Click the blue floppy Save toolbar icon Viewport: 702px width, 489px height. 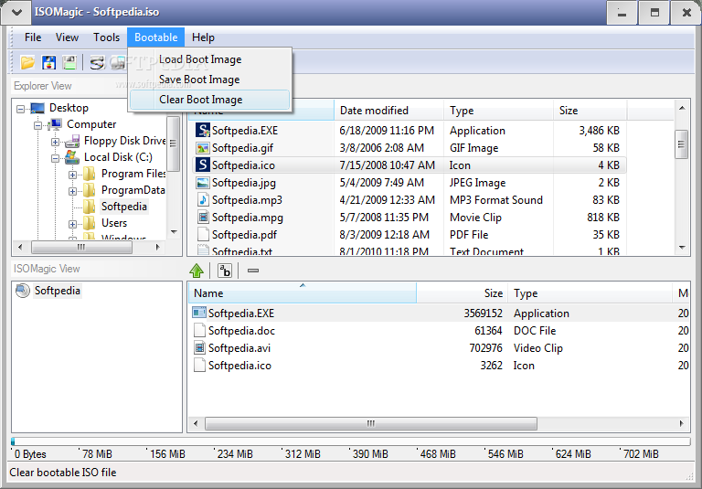tap(48, 62)
